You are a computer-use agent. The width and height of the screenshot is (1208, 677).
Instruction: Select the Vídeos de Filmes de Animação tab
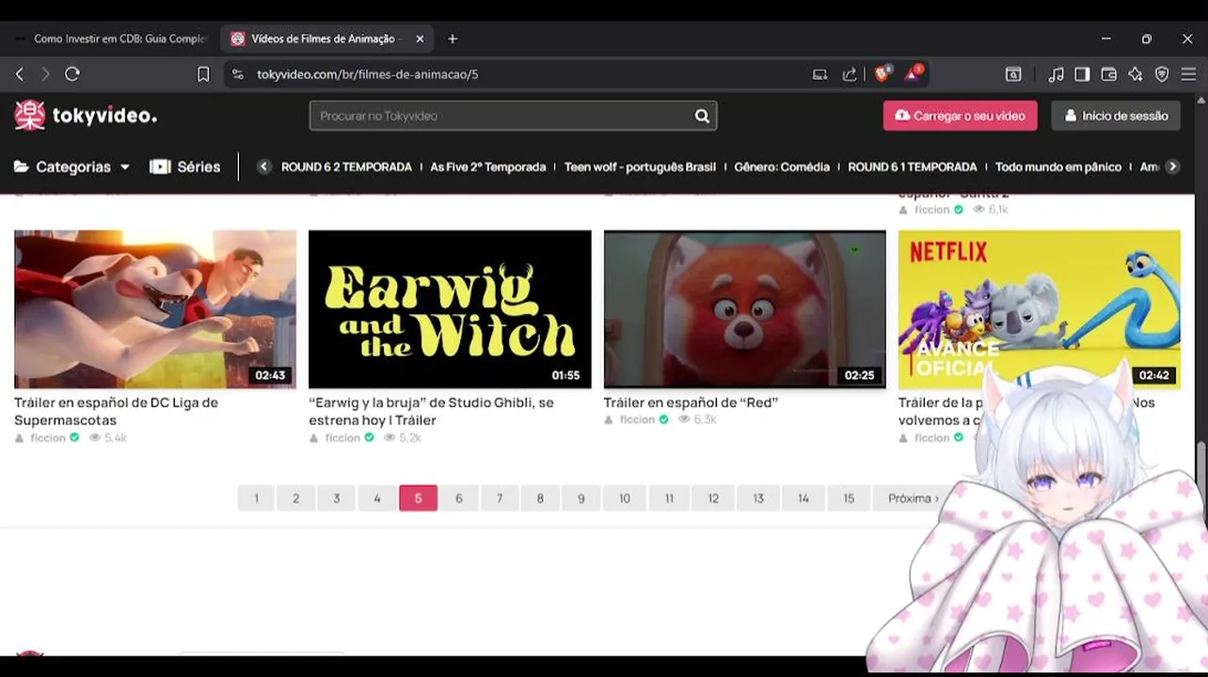coord(326,39)
